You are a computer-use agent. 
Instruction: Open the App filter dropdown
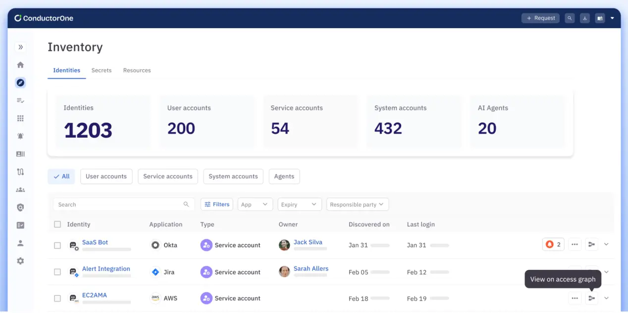255,205
